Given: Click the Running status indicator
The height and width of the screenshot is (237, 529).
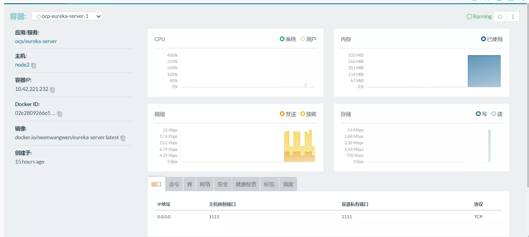Looking at the screenshot, I should [479, 17].
